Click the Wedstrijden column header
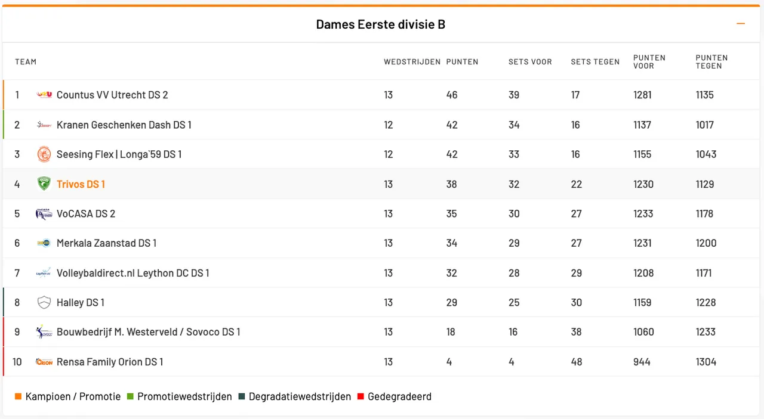This screenshot has width=764, height=419. 412,62
